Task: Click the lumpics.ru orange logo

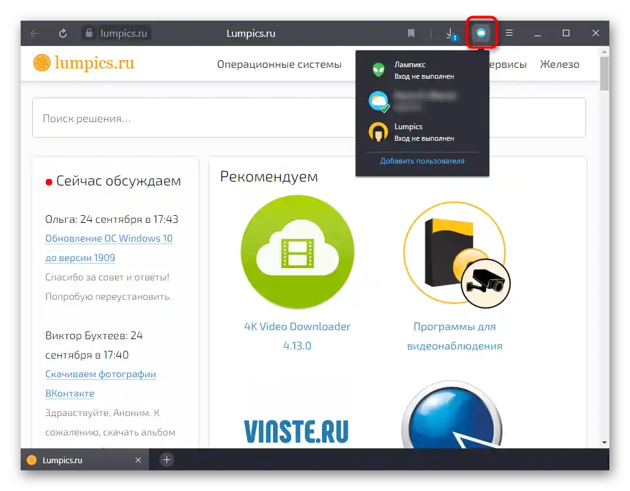Action: click(83, 63)
